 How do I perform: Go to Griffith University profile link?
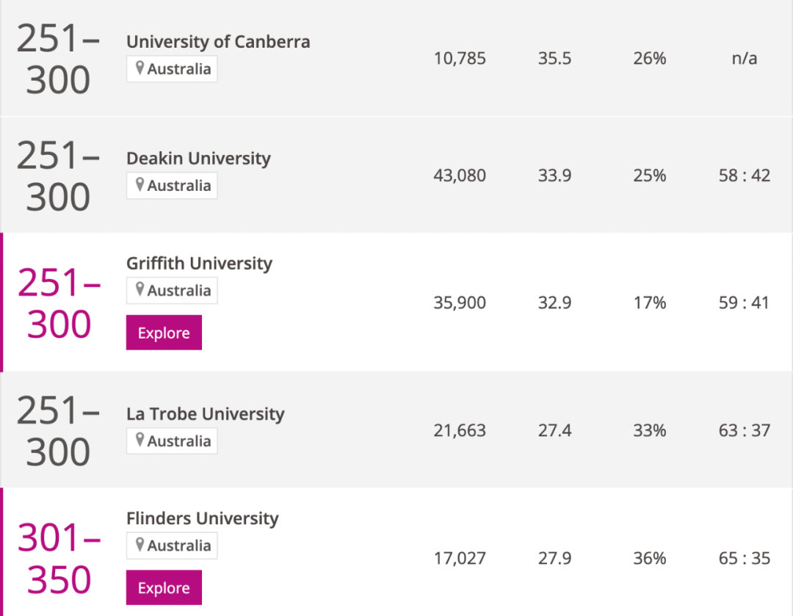click(199, 264)
